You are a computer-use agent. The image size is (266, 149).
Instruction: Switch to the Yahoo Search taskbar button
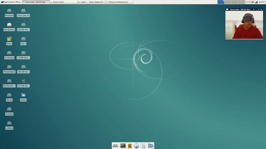(x=91, y=2)
